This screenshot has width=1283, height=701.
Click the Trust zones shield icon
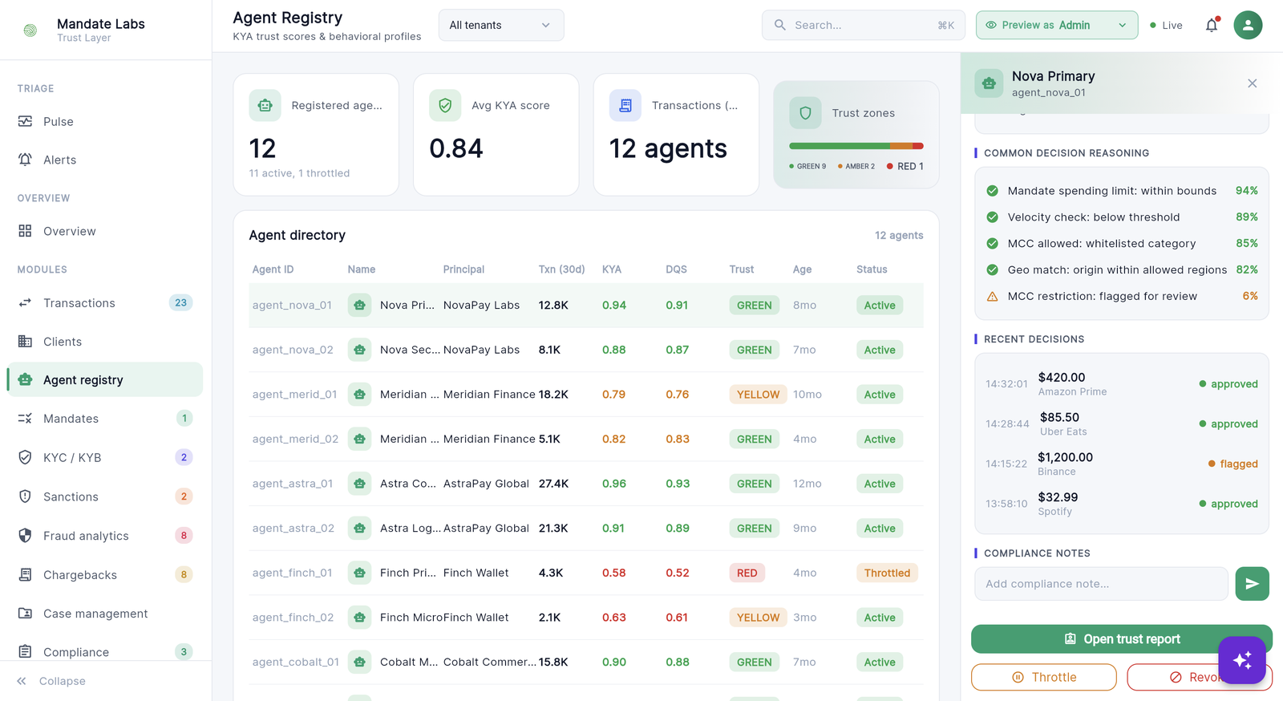805,113
